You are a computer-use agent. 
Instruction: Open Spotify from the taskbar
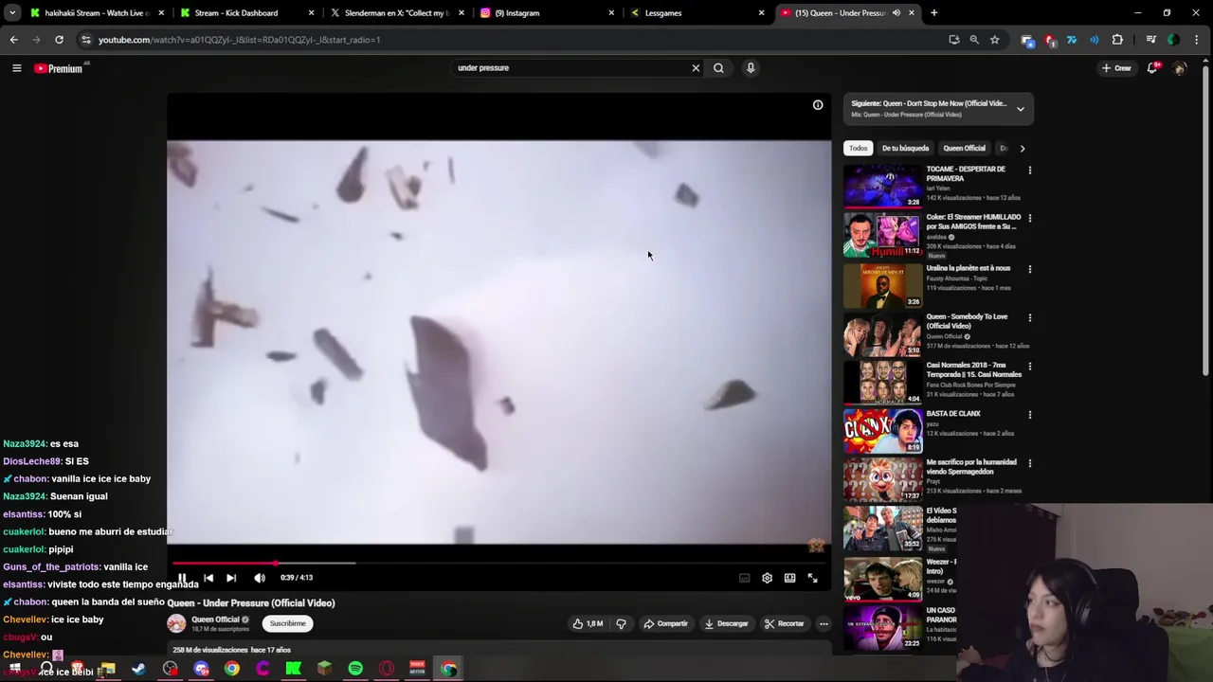click(x=355, y=669)
